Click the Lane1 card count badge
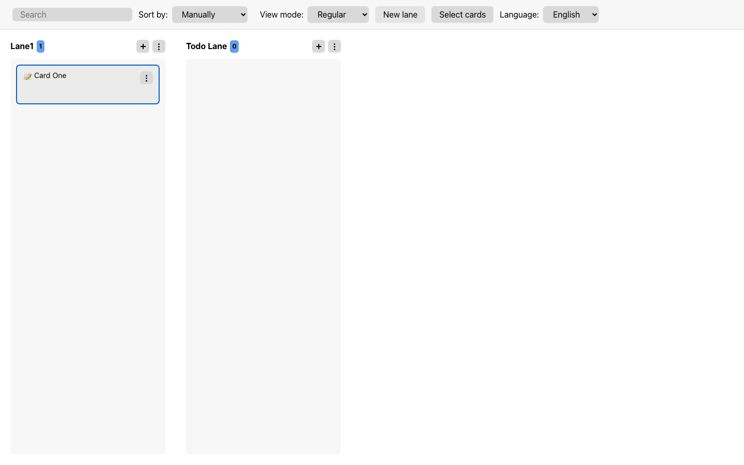 point(40,47)
